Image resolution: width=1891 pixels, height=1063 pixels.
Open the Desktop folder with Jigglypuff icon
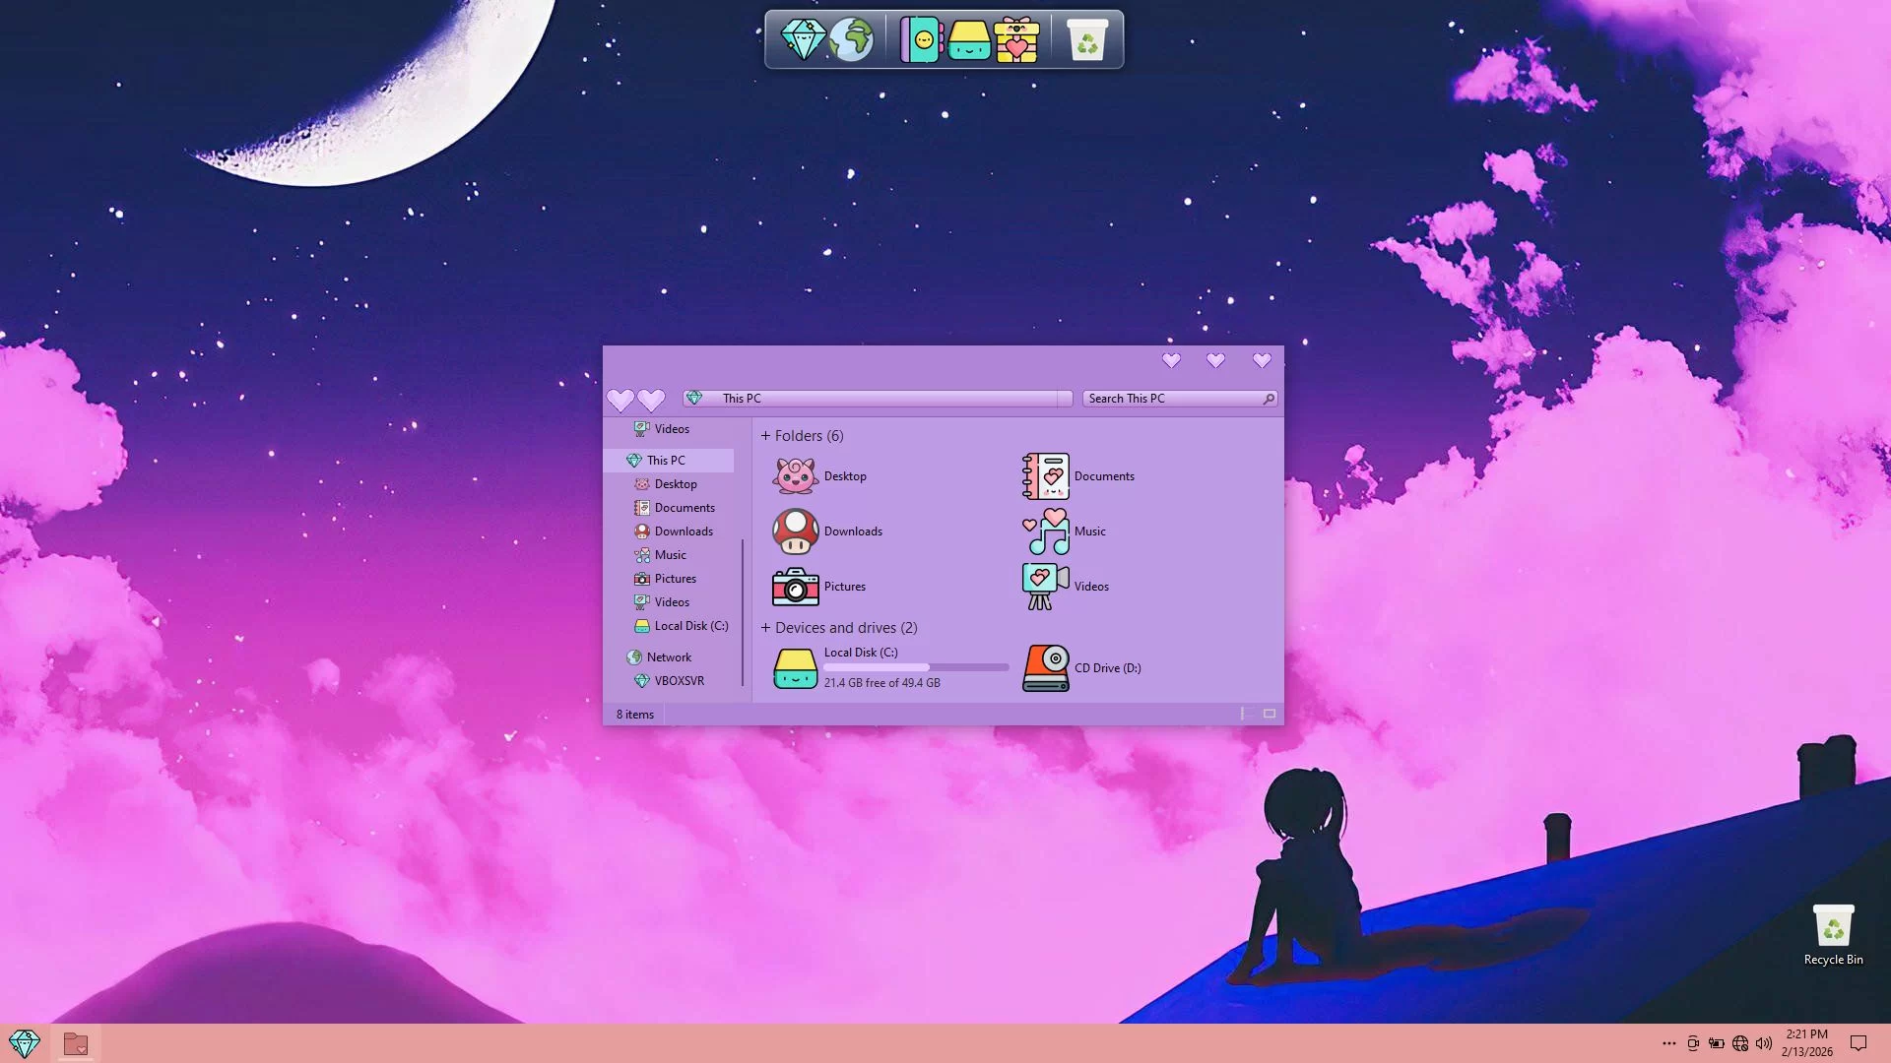pyautogui.click(x=795, y=476)
